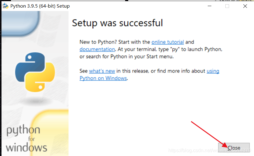
Task: Open the documentation link
Action: tap(97, 49)
